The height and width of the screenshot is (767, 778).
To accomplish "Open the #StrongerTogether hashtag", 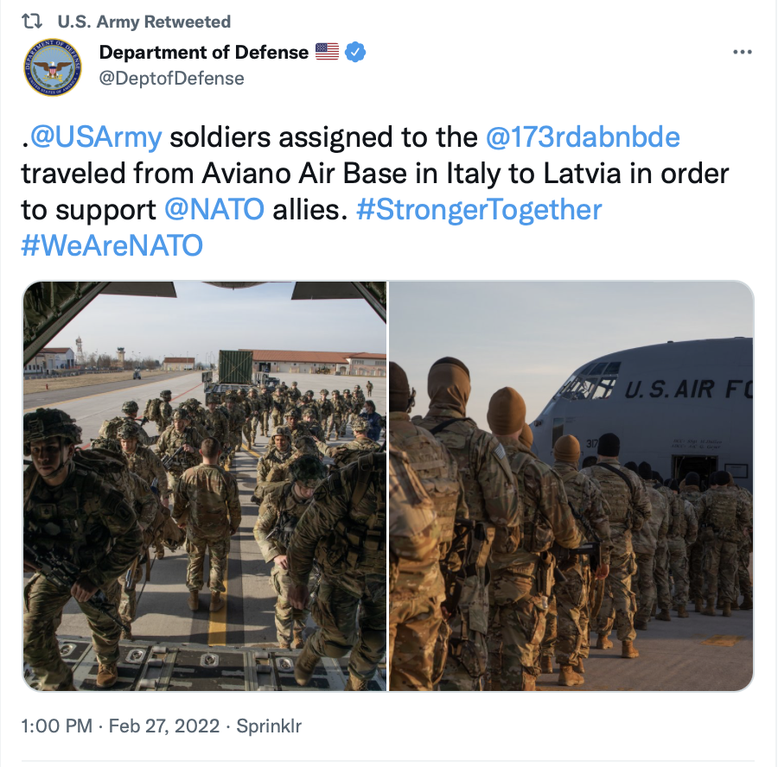I will (479, 210).
